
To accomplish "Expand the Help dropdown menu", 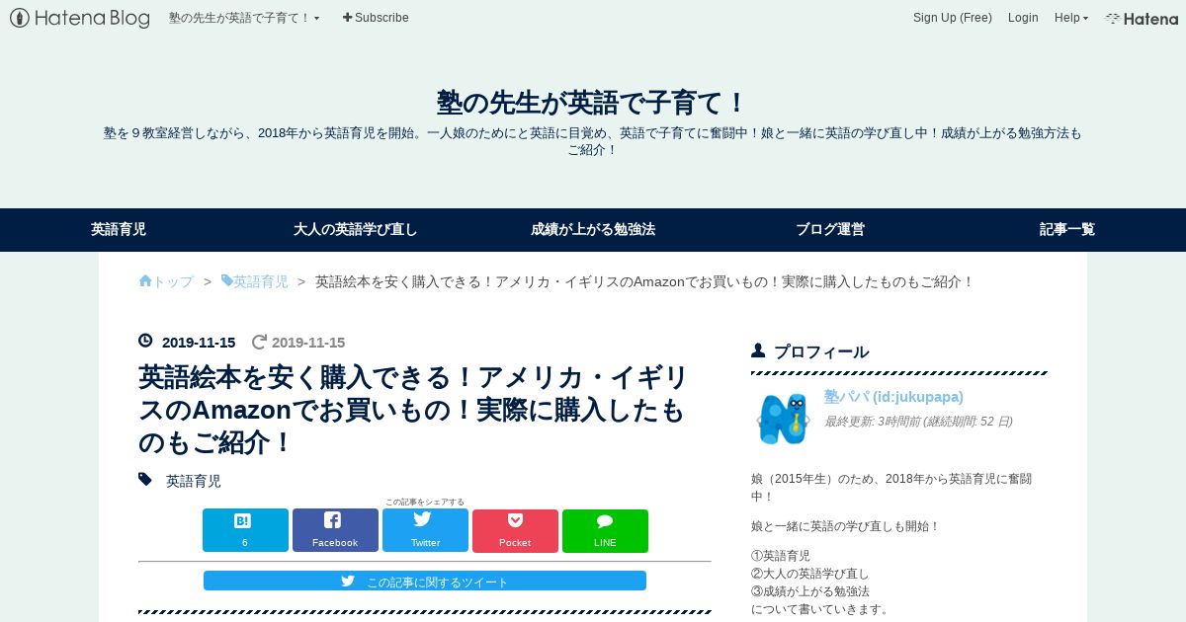I will pyautogui.click(x=1071, y=18).
